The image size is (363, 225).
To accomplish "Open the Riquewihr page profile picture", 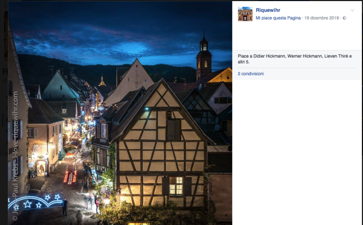I will click(245, 14).
